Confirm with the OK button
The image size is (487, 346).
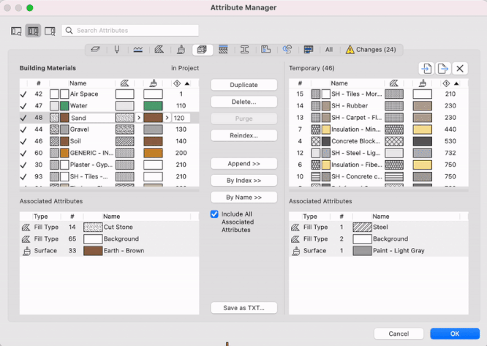(455, 334)
